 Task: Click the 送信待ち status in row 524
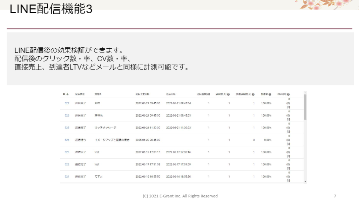point(80,140)
